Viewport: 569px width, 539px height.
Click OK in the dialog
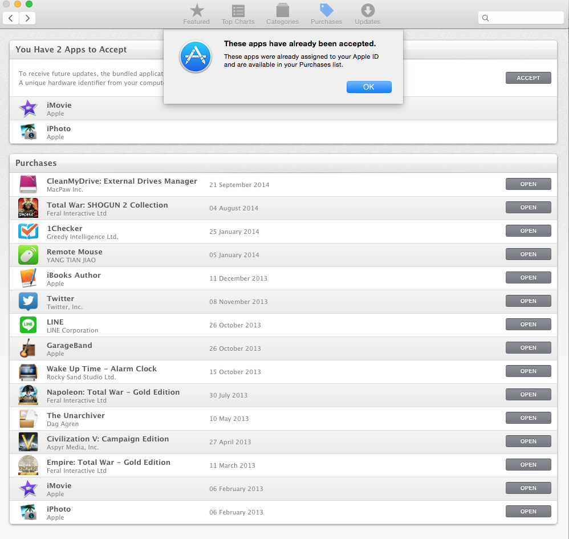click(x=369, y=87)
